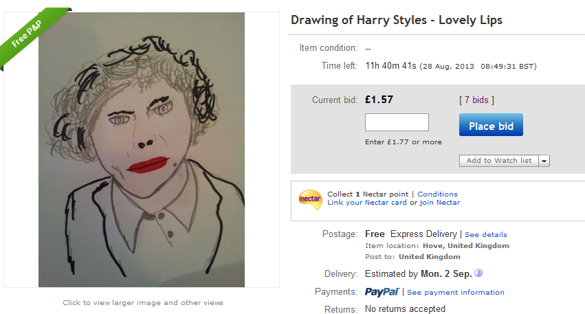Open postage See details link
This screenshot has width=585, height=314.
click(486, 234)
